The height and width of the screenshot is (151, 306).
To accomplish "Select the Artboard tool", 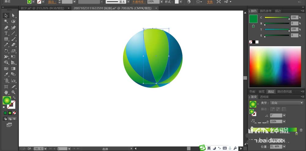I will pos(6,87).
